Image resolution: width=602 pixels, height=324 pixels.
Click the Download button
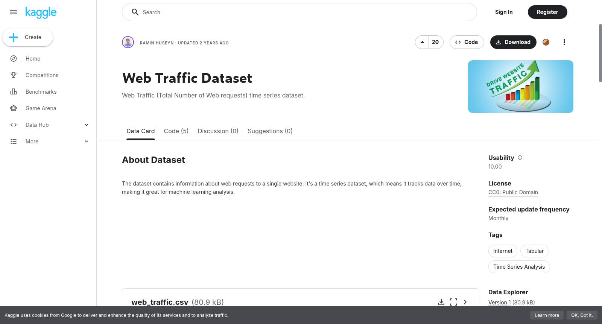[x=513, y=42]
